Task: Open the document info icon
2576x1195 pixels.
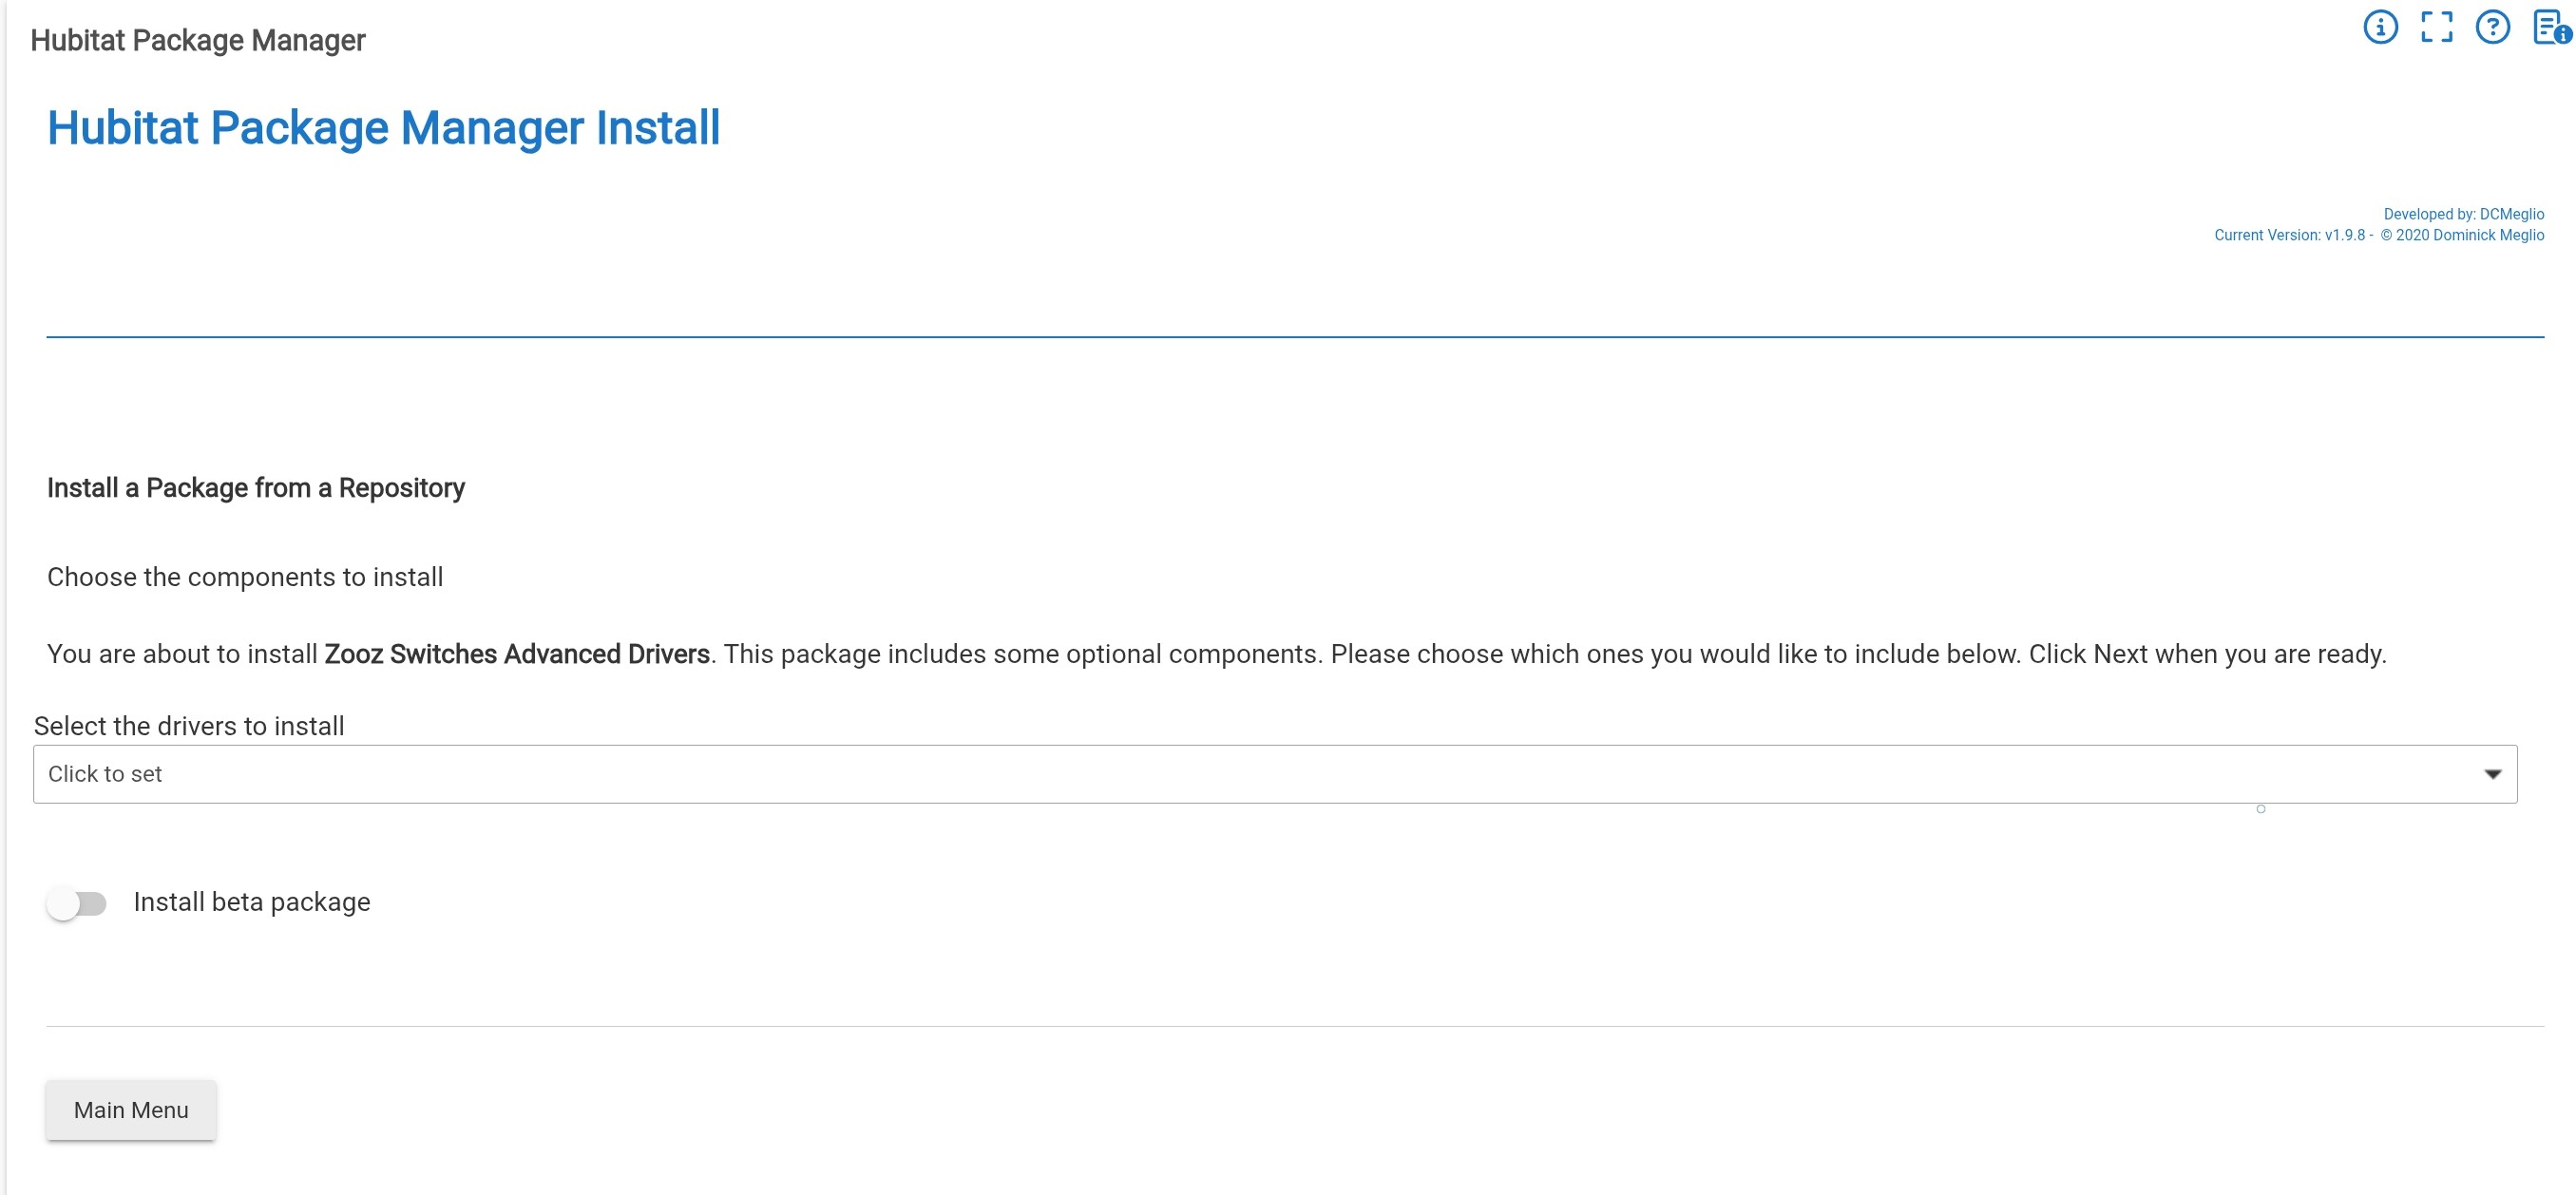Action: (x=2550, y=27)
